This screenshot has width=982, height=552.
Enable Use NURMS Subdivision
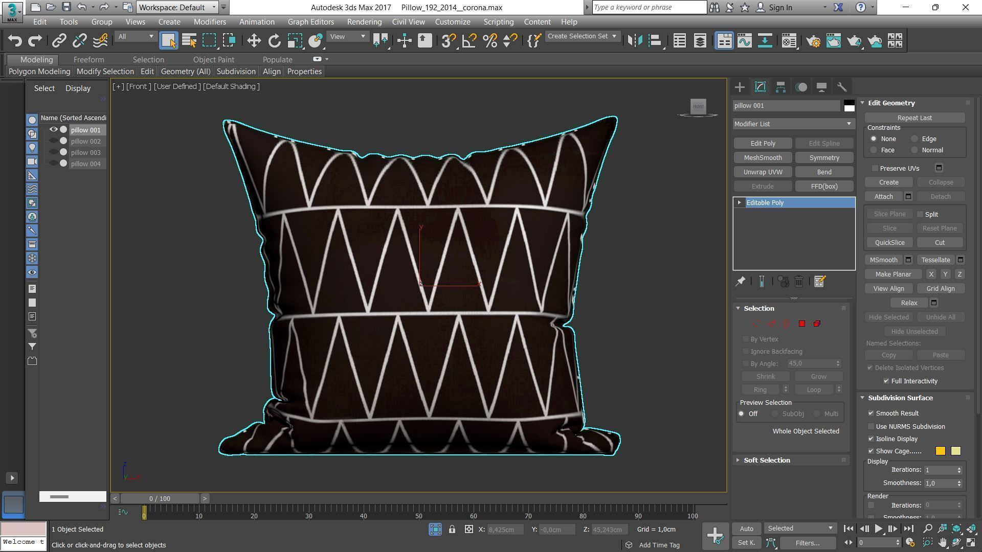(871, 426)
